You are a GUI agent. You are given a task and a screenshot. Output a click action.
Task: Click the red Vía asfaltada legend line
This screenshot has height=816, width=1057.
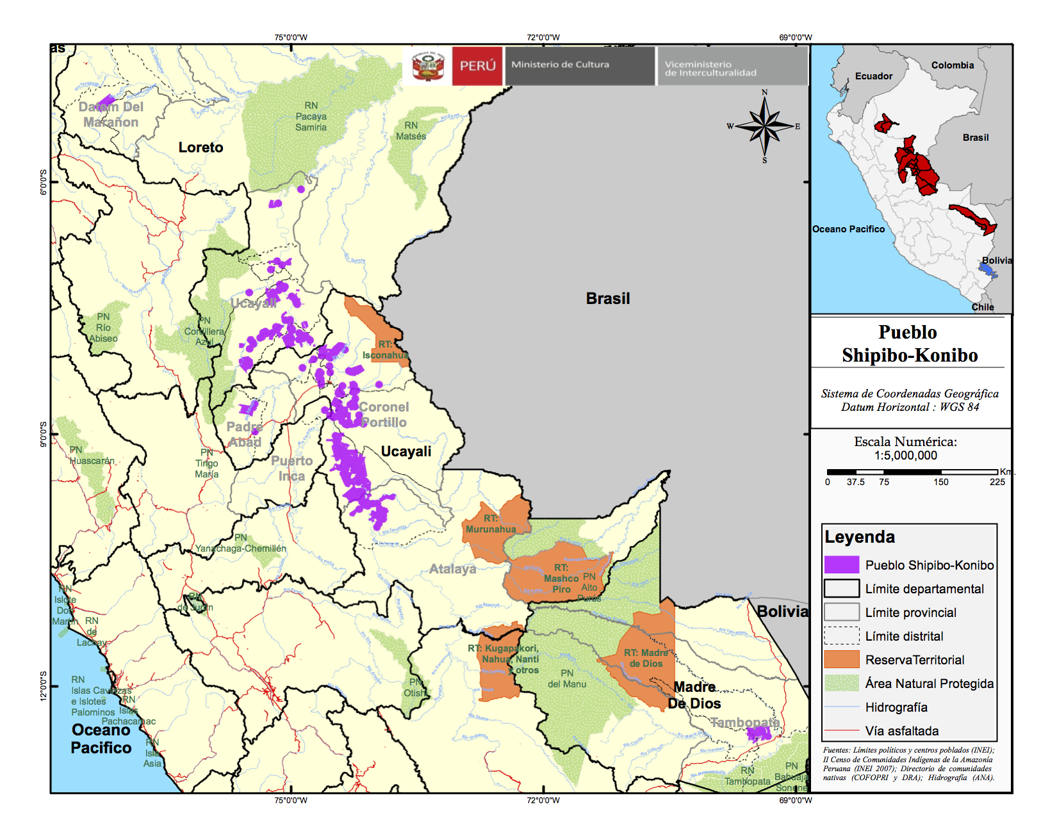(x=841, y=730)
